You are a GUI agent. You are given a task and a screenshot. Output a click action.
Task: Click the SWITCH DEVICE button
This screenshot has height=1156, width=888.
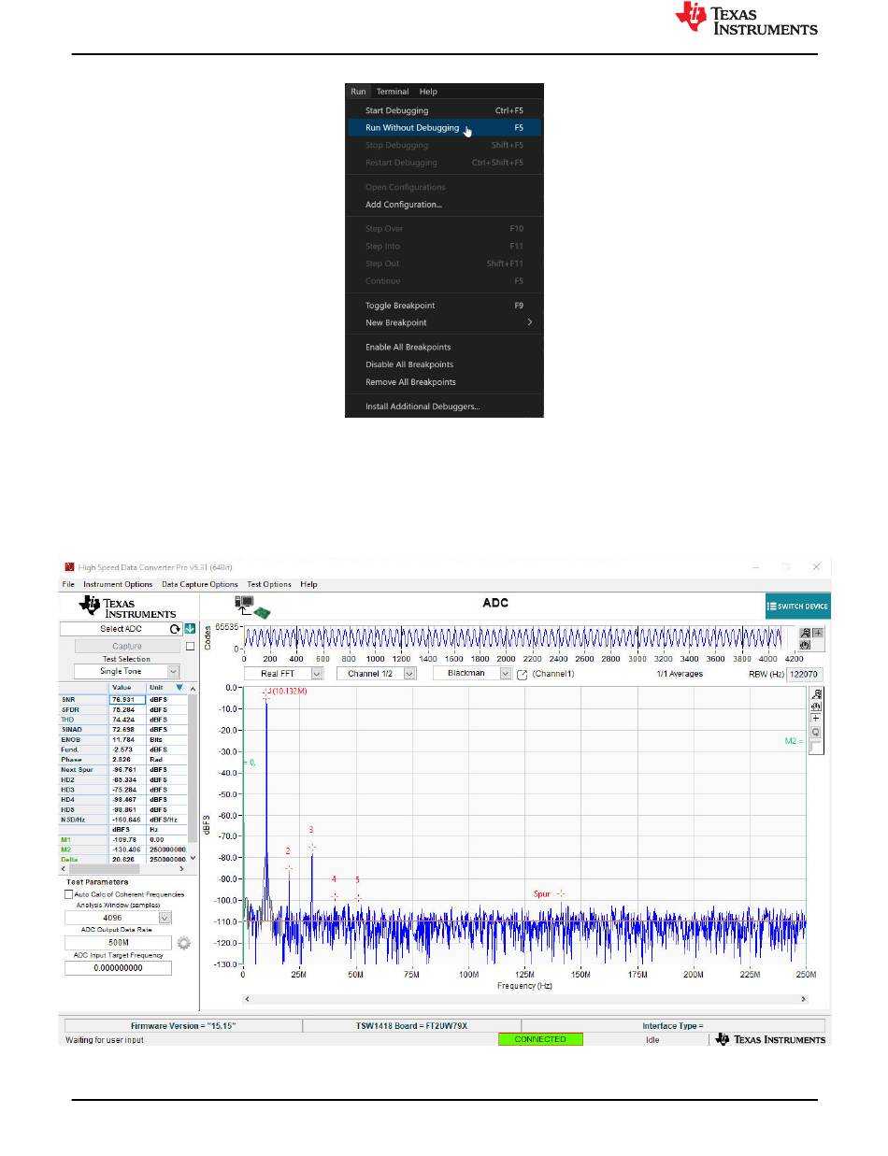click(x=797, y=607)
